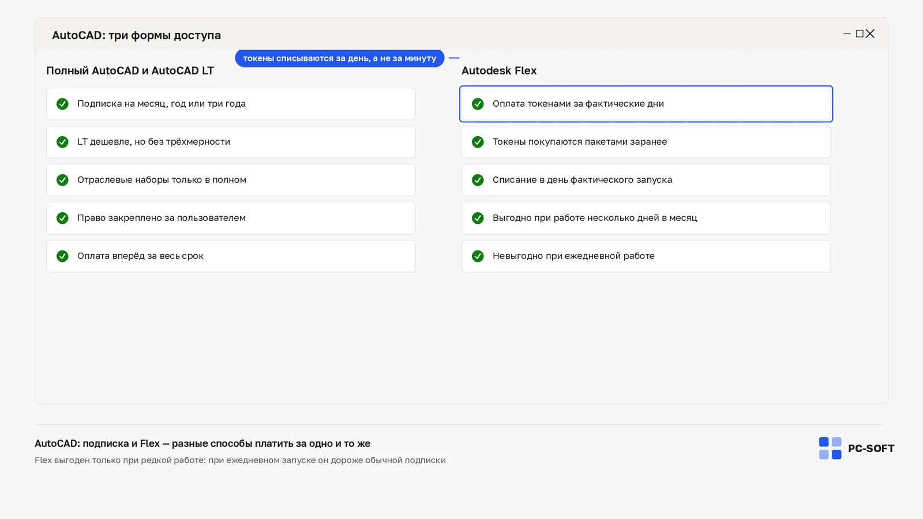This screenshot has height=519, width=923.
Task: Click the check icon for 'Право закреплено за пользователем'
Action: click(x=62, y=218)
